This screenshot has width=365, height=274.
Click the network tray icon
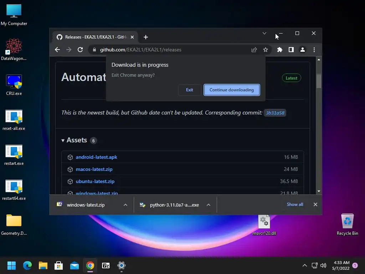pyautogui.click(x=314, y=265)
